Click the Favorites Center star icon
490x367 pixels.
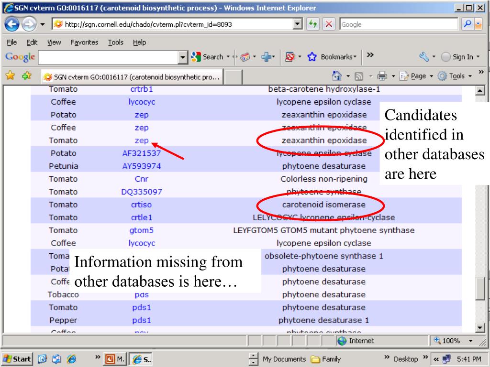coord(10,76)
